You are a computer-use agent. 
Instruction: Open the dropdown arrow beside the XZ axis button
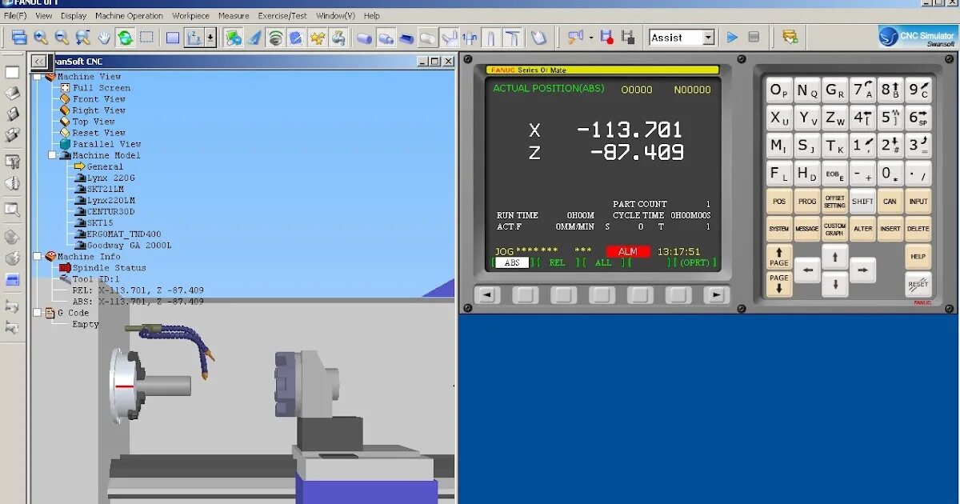click(x=210, y=38)
